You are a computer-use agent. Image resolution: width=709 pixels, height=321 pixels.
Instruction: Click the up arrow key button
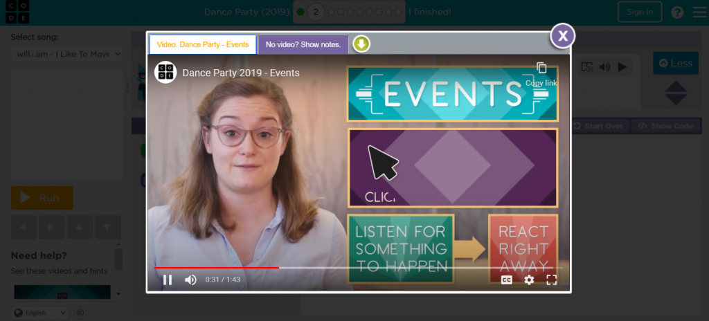tap(80, 227)
